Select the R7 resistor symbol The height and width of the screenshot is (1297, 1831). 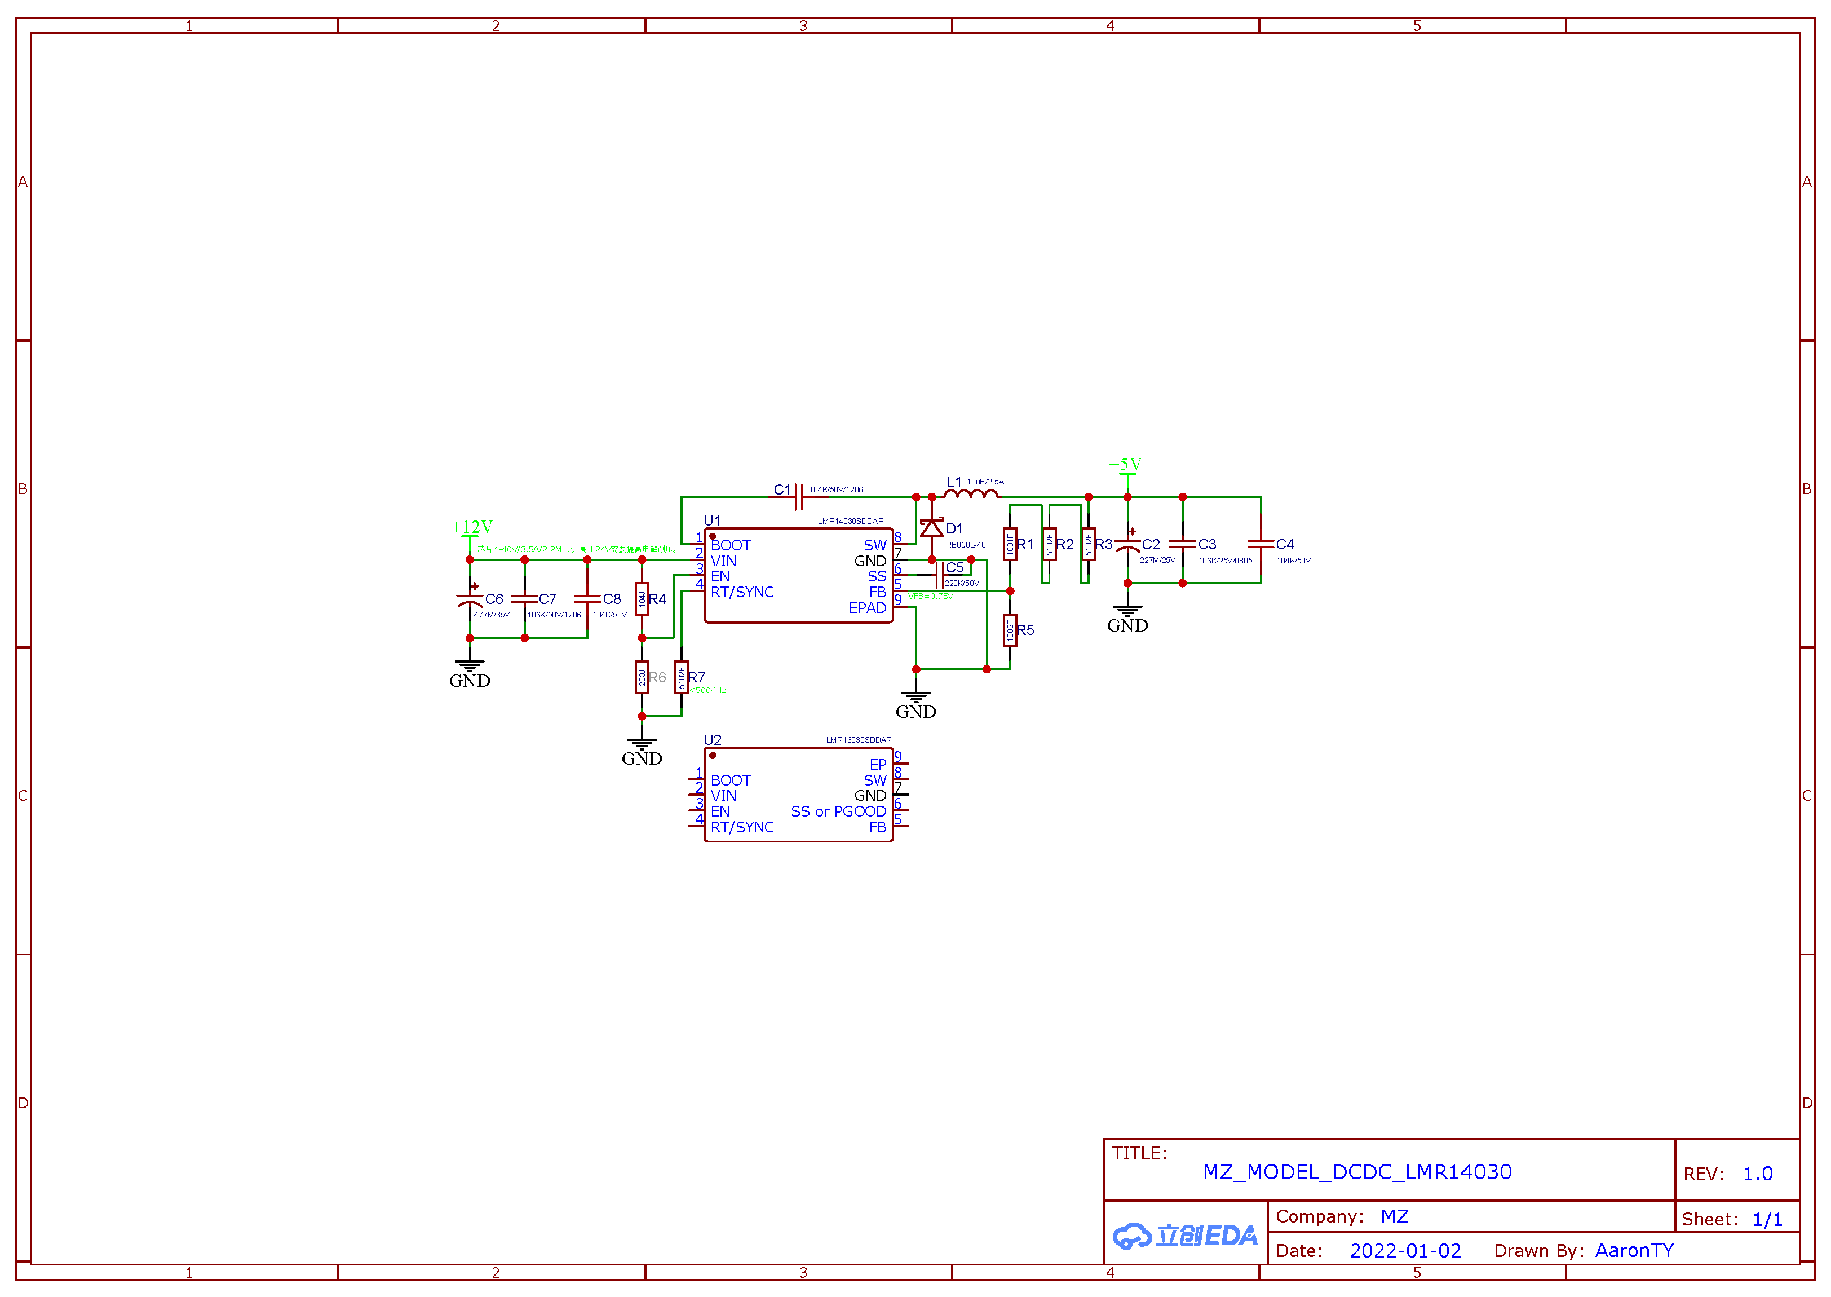pos(681,677)
